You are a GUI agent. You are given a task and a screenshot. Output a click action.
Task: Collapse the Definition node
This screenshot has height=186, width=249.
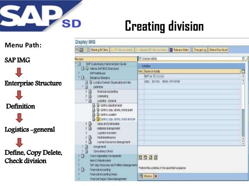tap(83, 87)
